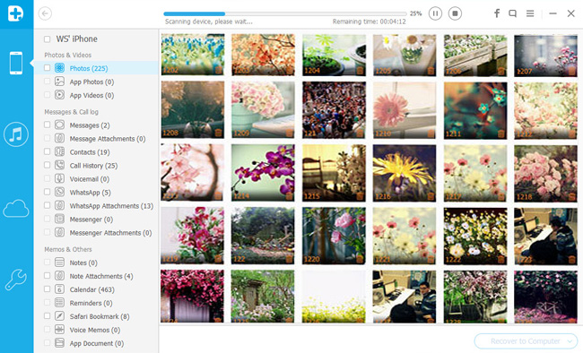Image resolution: width=583 pixels, height=353 pixels.
Task: Click the Photos & Videos heading
Action: 67,55
